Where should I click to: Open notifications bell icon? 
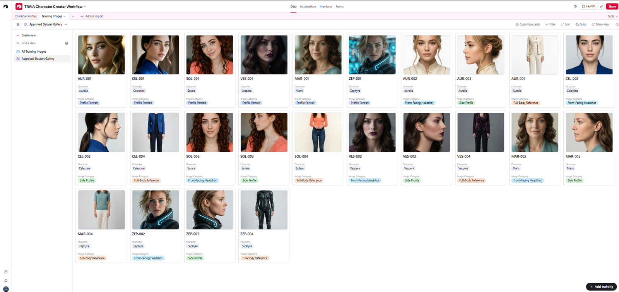6,281
